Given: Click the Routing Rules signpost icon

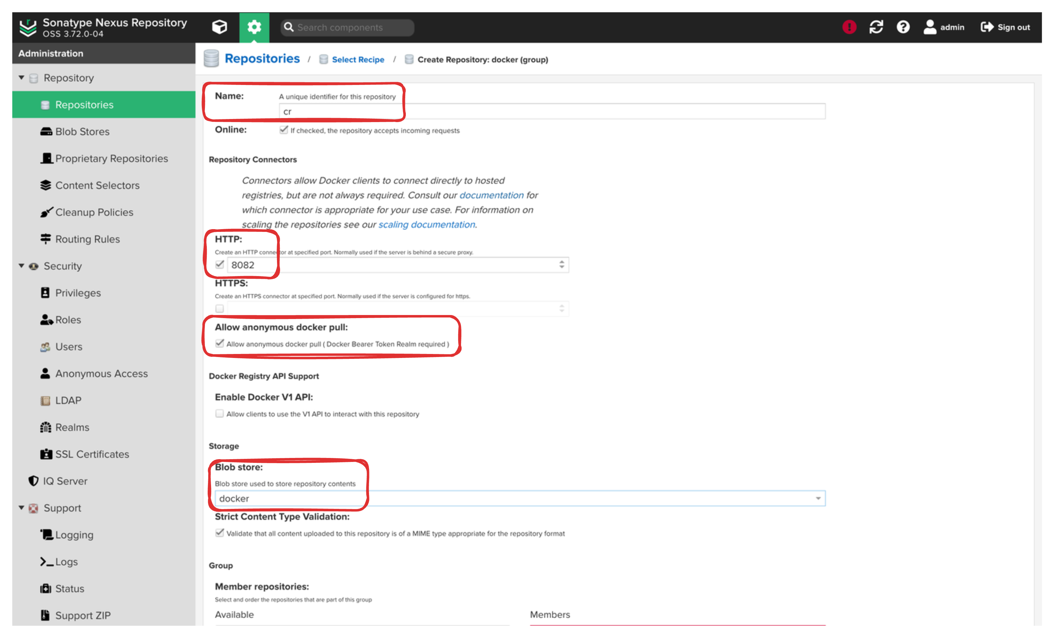Looking at the screenshot, I should point(45,239).
